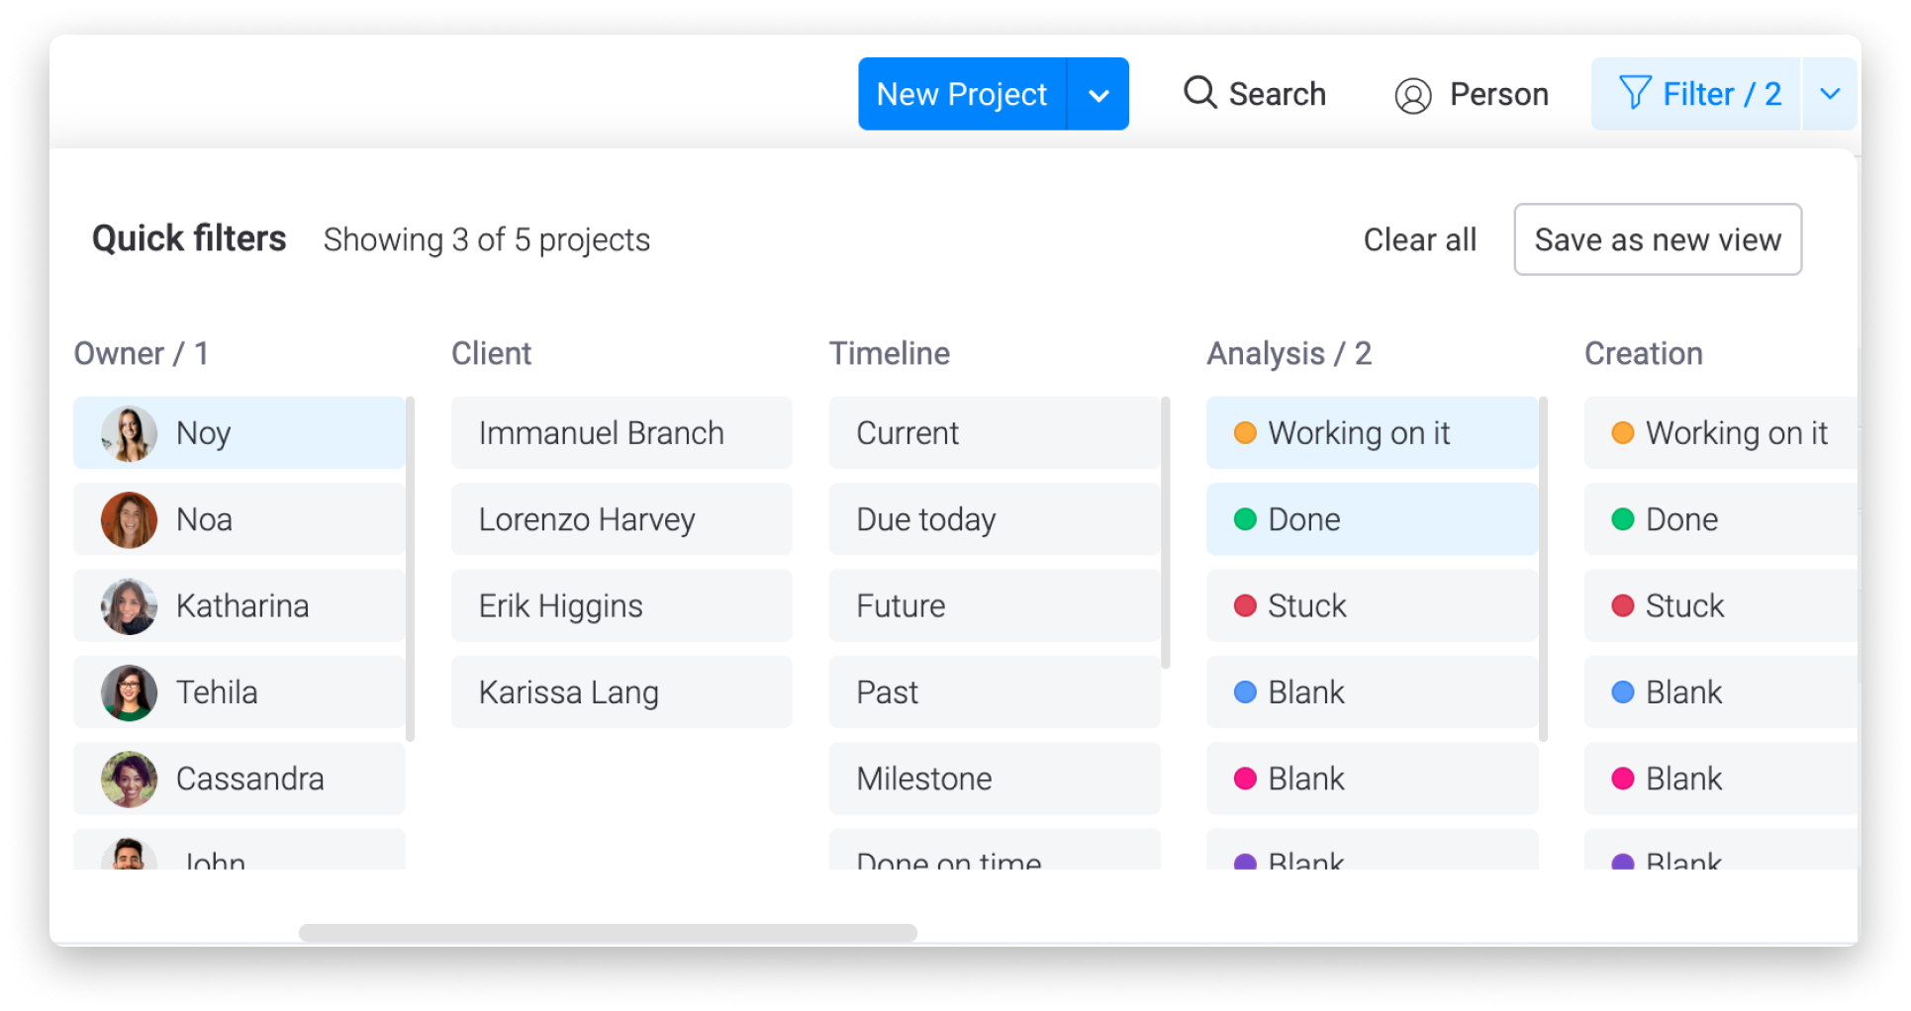Click the Analysis / 2 column header
The height and width of the screenshot is (1011, 1911).
pyautogui.click(x=1289, y=353)
